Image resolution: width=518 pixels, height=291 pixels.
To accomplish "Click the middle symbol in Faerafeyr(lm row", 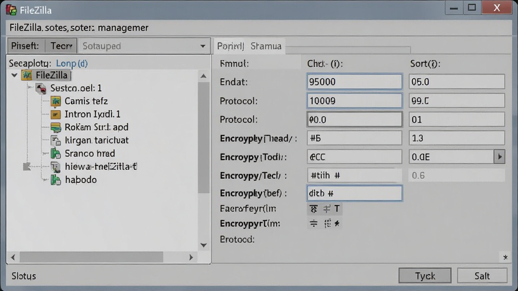I will click(327, 209).
